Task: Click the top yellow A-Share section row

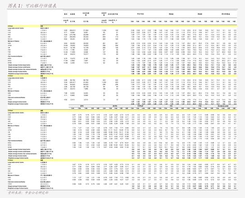Action: click(122, 26)
